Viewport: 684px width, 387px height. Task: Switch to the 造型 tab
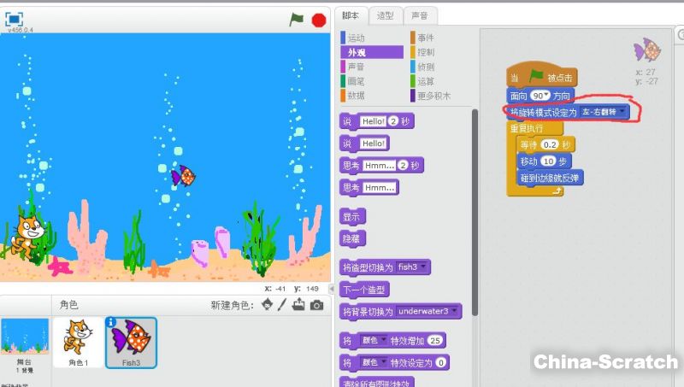(x=385, y=15)
